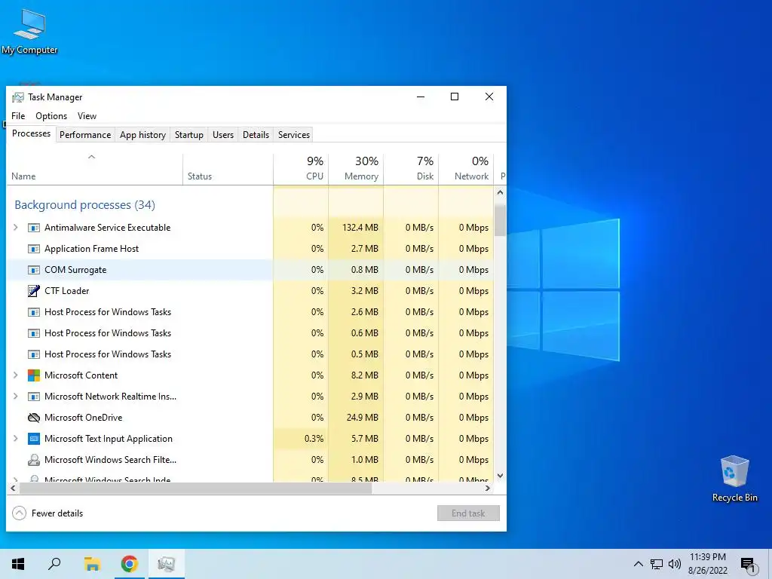772x579 pixels.
Task: Collapse to Fewer details view
Action: 47,513
